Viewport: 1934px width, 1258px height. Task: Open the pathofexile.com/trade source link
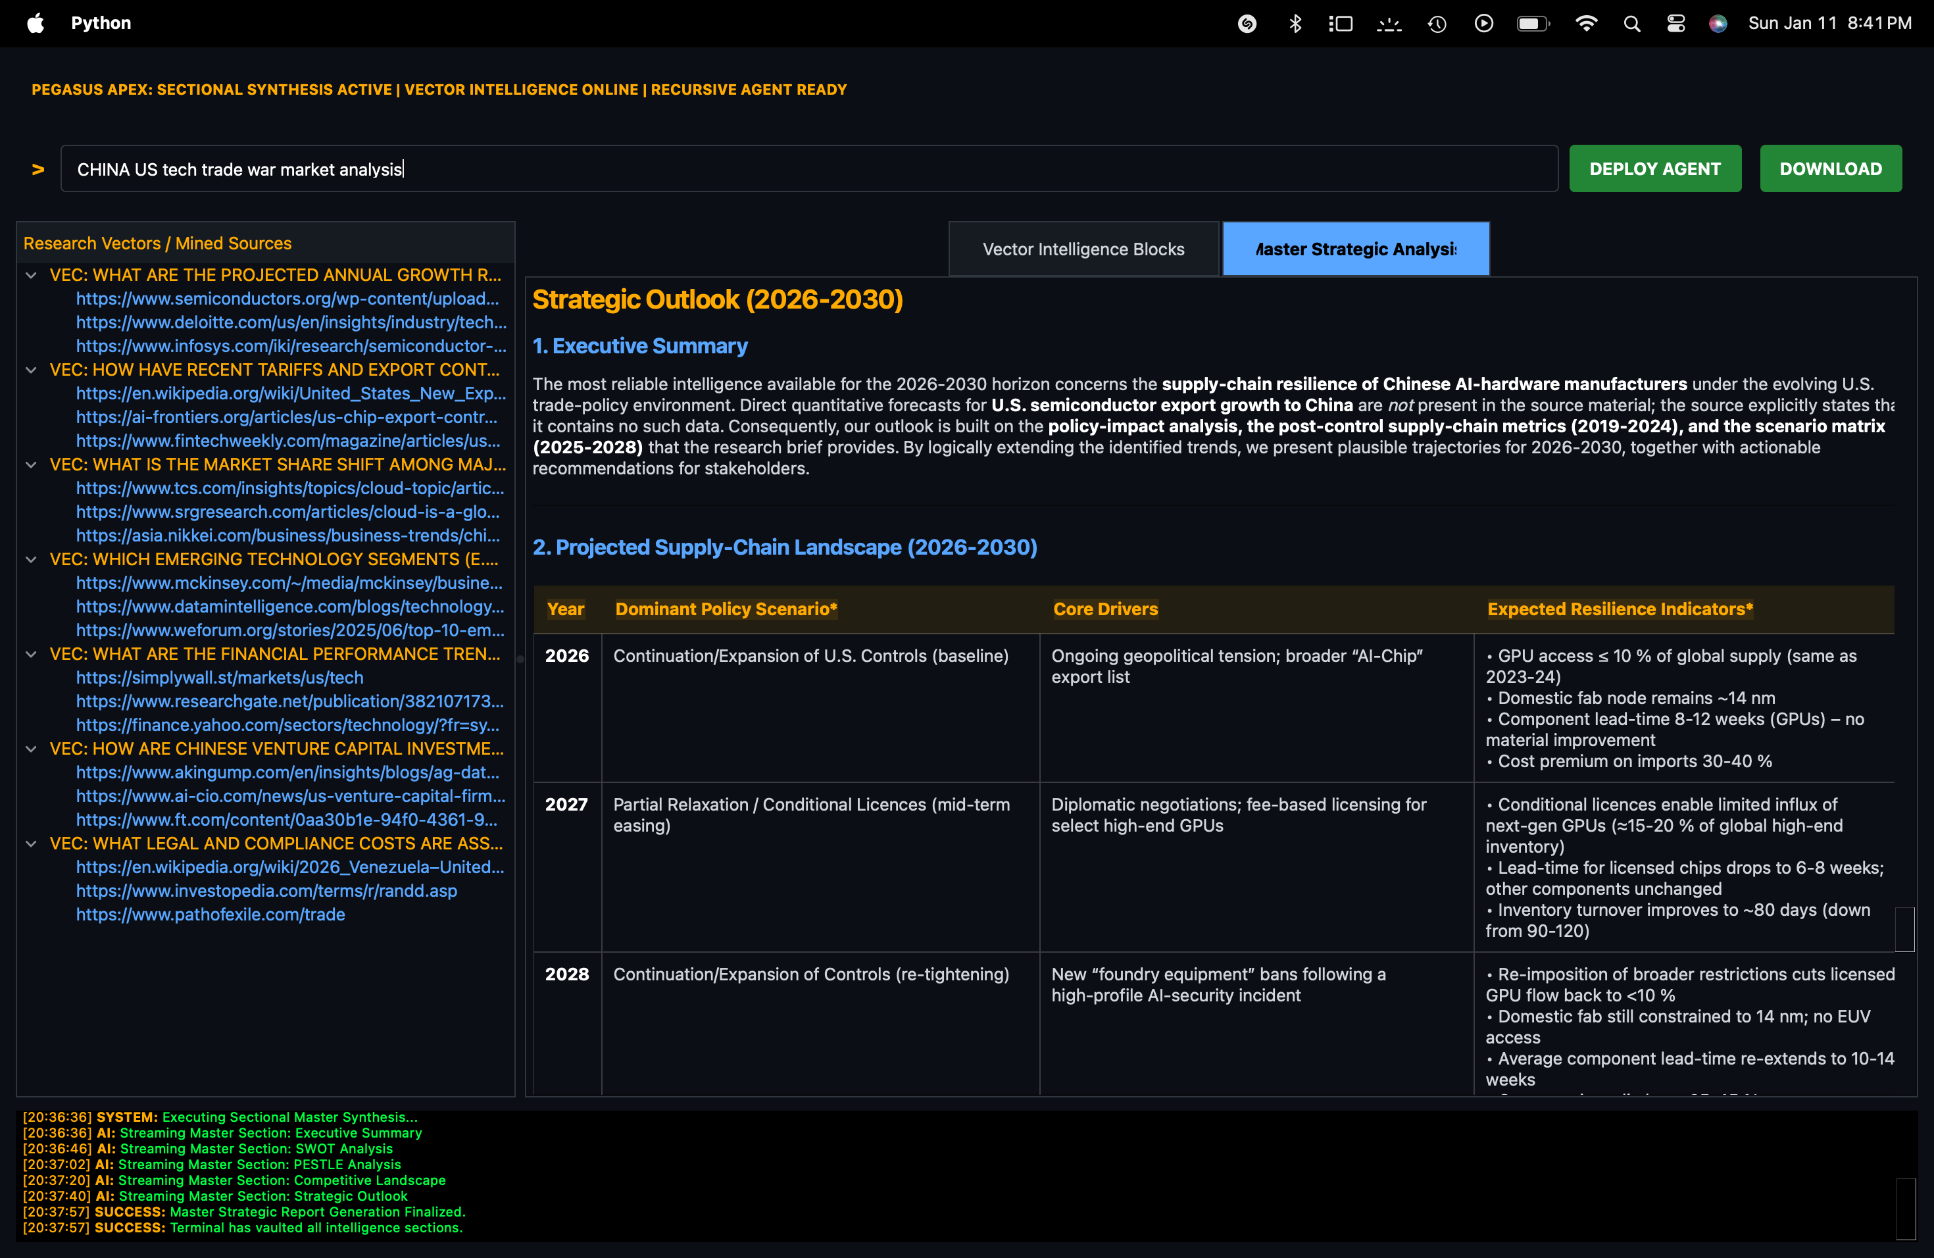click(x=211, y=915)
